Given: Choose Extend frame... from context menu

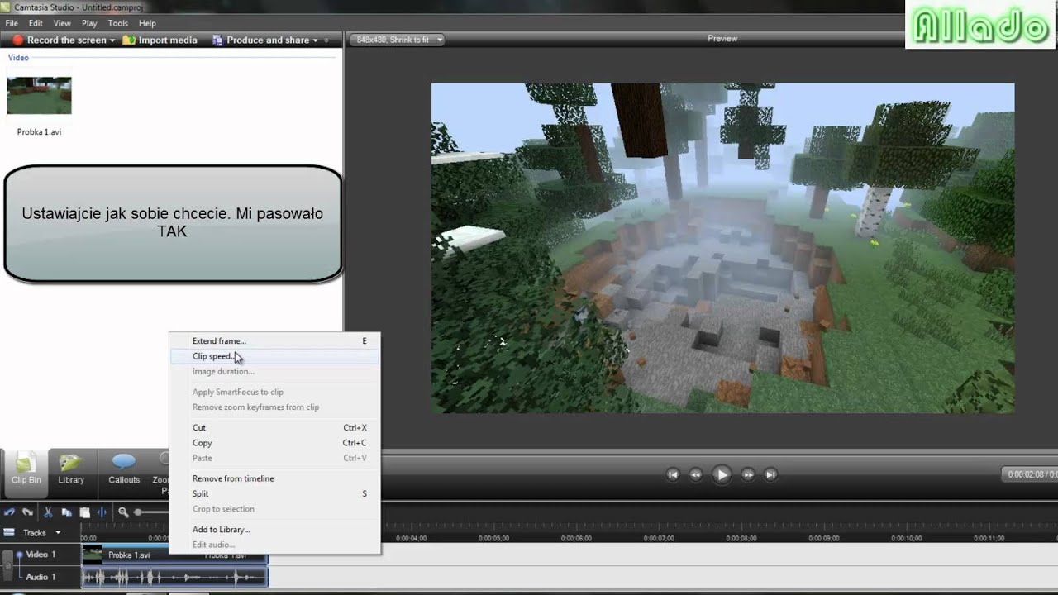Looking at the screenshot, I should tap(274, 340).
